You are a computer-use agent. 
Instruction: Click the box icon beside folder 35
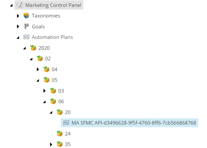pyautogui.click(x=59, y=144)
